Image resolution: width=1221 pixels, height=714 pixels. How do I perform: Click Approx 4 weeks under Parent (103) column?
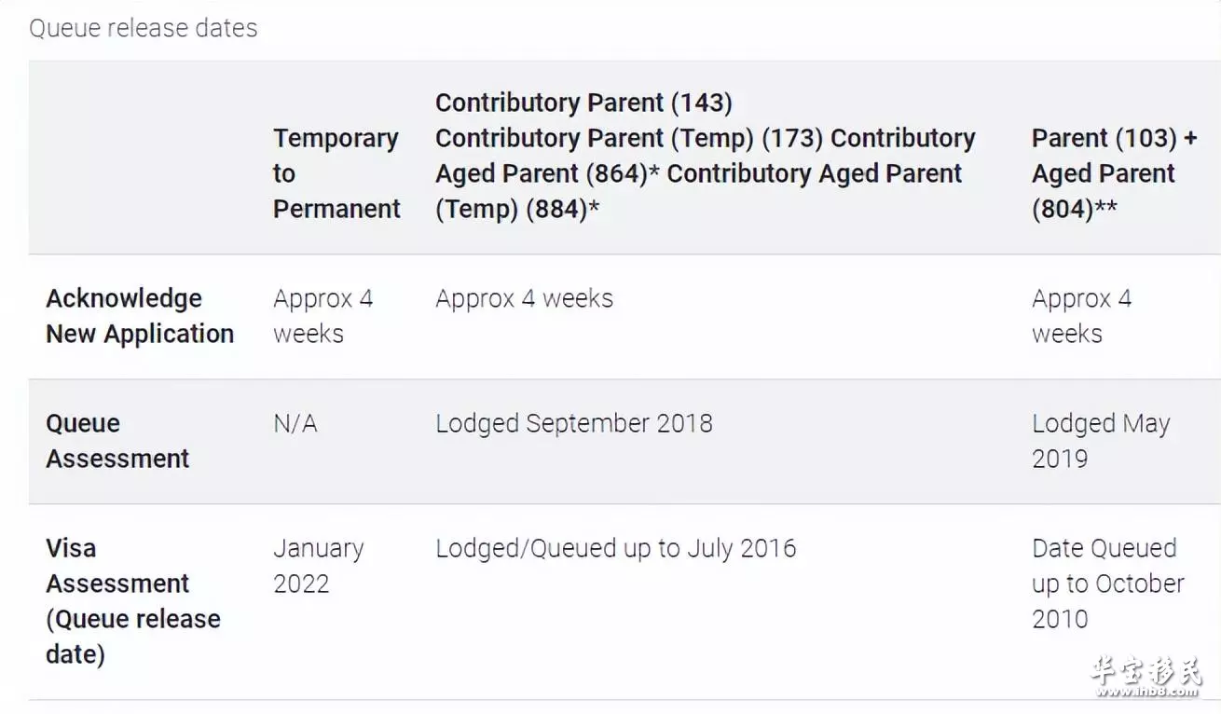[x=1081, y=316]
